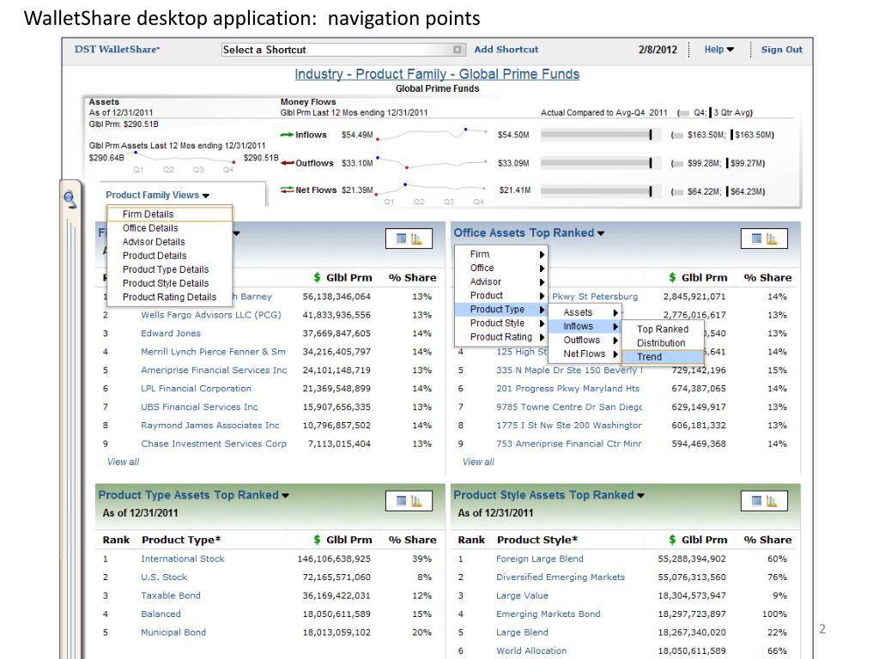
Task: Expand the Office submenu item
Action: click(x=500, y=268)
